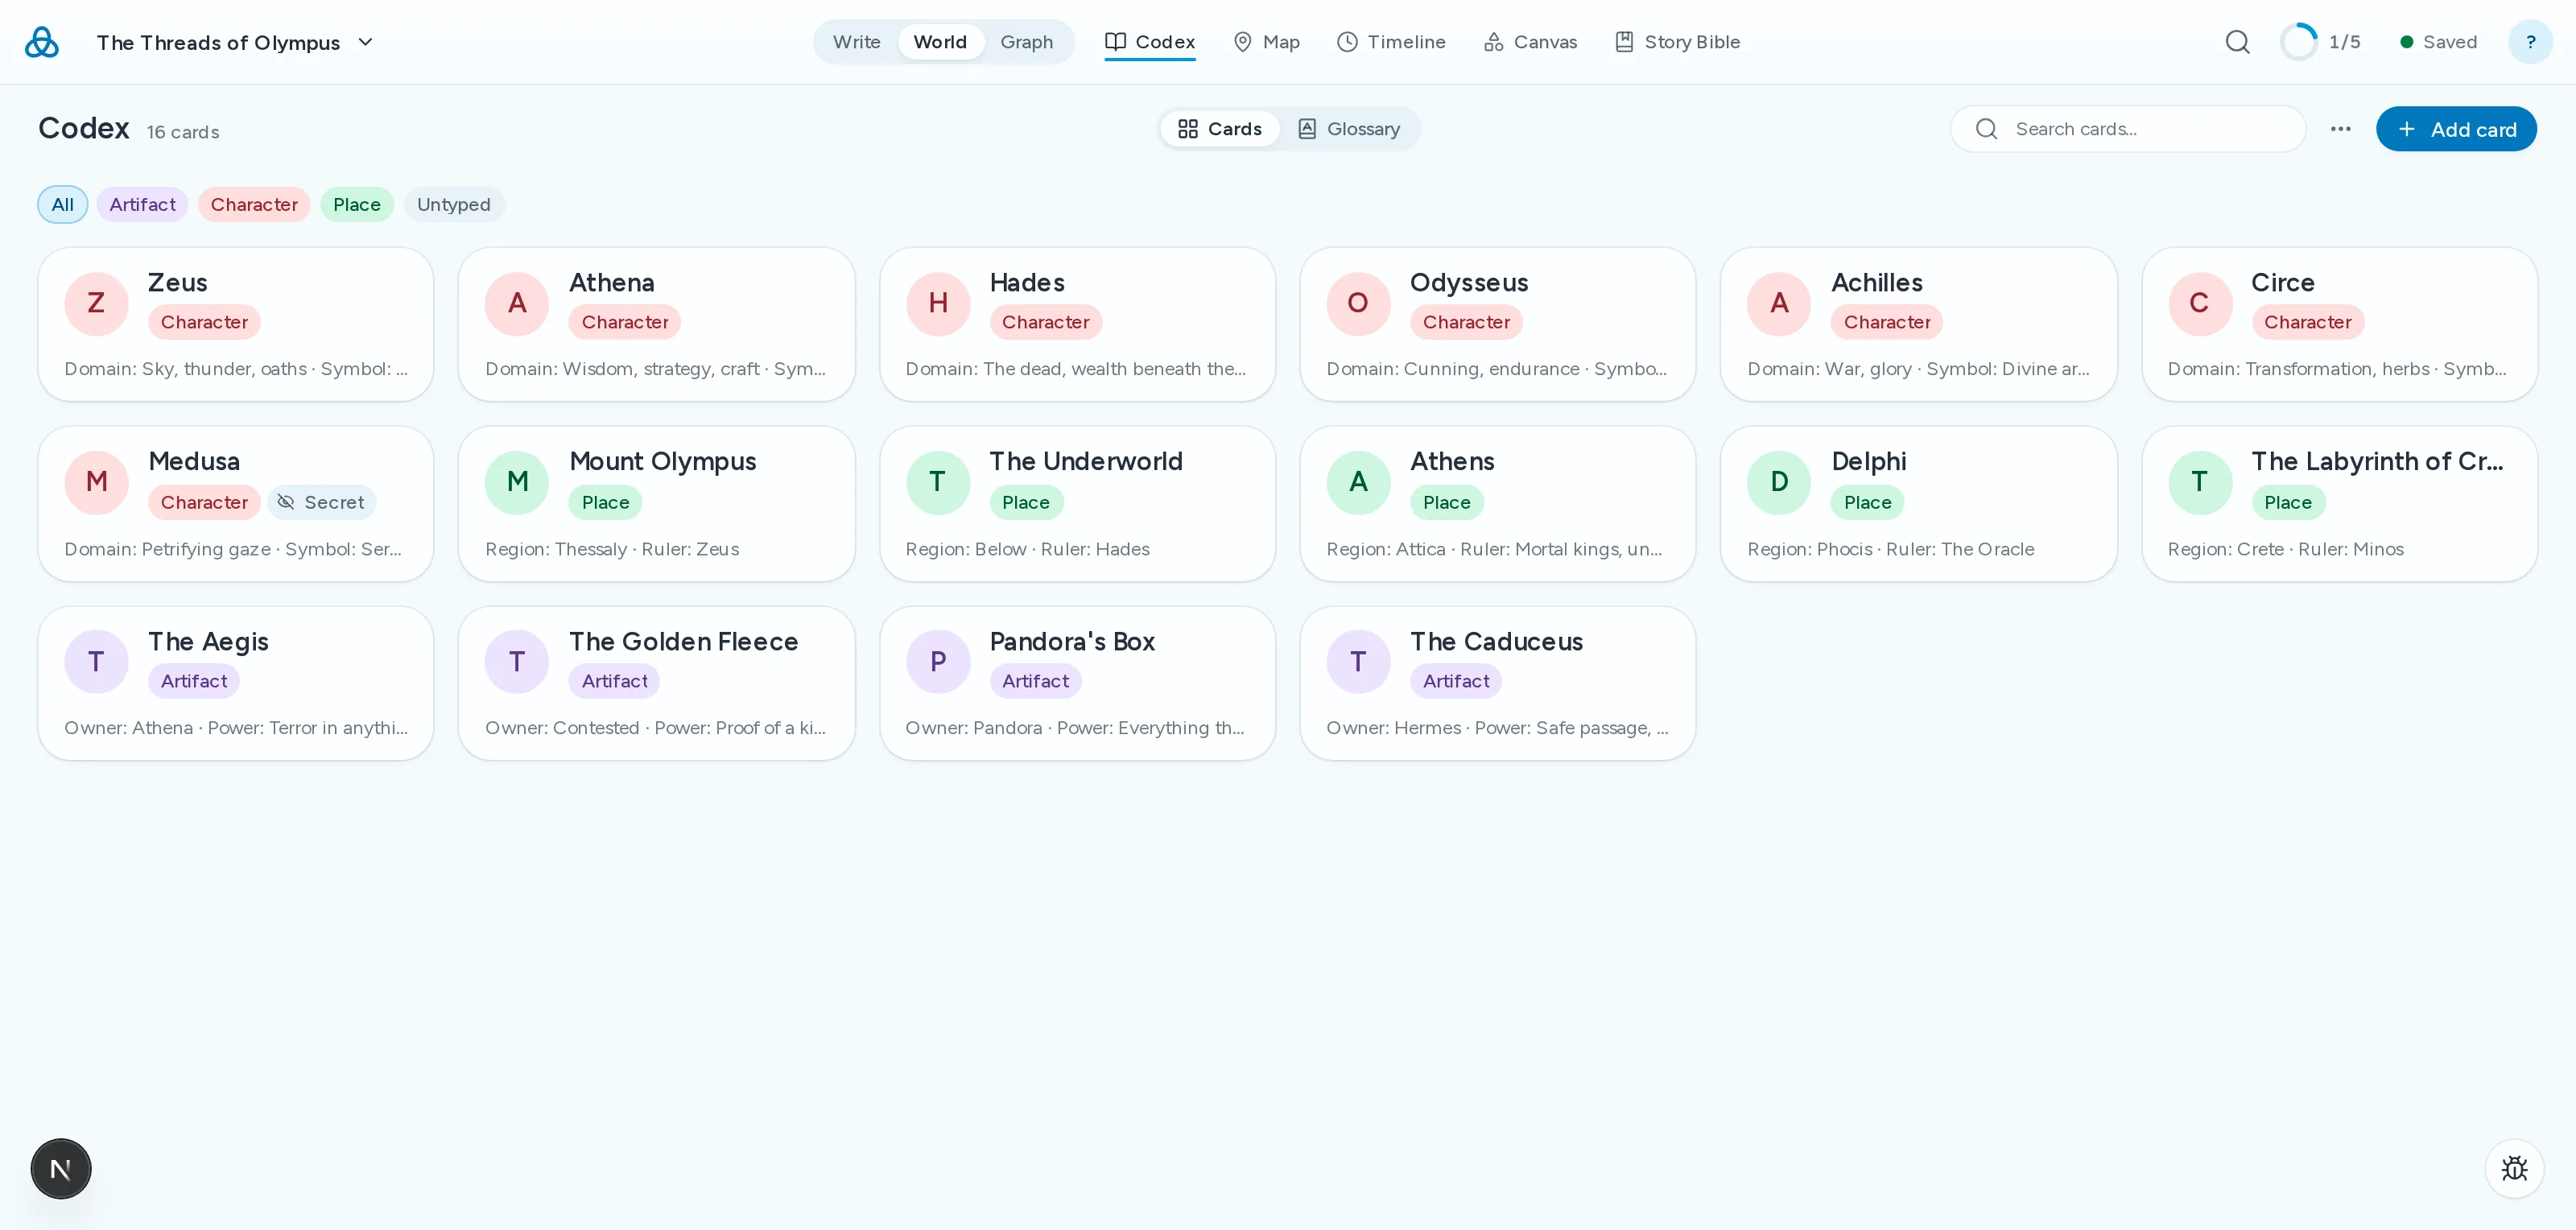The width and height of the screenshot is (2576, 1230).
Task: Open the Story Bible
Action: [1677, 42]
